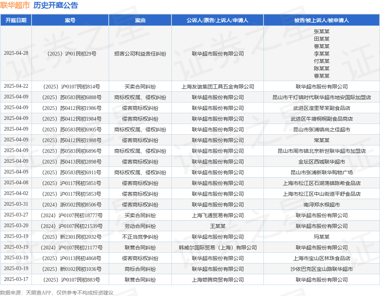Select the 不正当竞争纠纷 cell
This screenshot has height=296, width=380.
pos(140,237)
